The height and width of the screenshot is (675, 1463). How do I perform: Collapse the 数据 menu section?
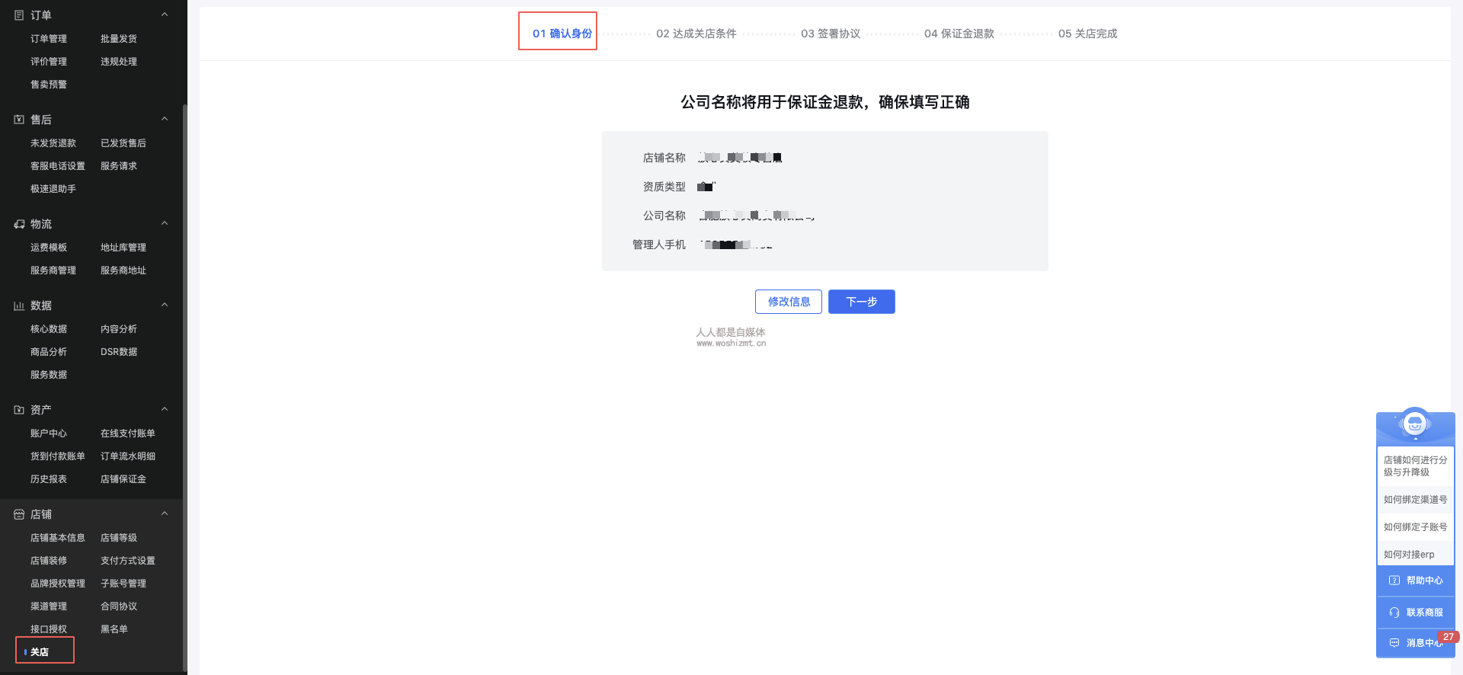[165, 305]
